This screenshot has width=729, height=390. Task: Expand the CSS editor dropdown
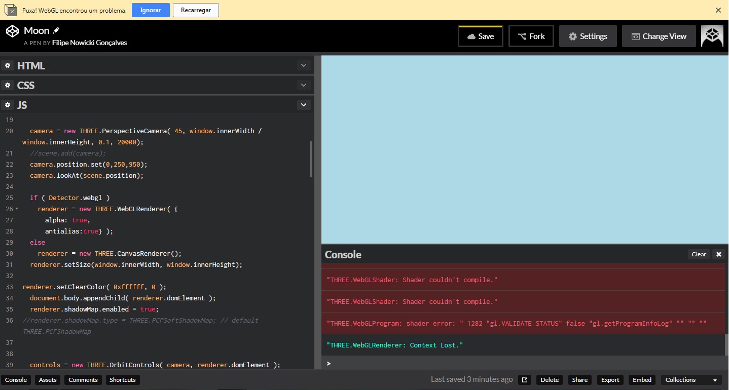(x=303, y=85)
